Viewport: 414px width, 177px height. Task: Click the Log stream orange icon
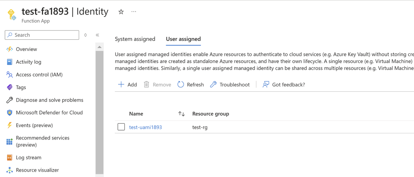point(10,158)
